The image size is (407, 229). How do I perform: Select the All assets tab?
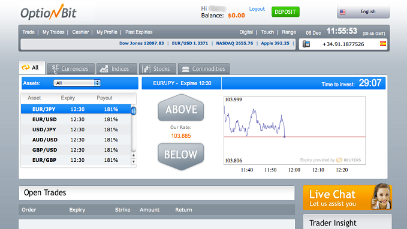pos(32,68)
